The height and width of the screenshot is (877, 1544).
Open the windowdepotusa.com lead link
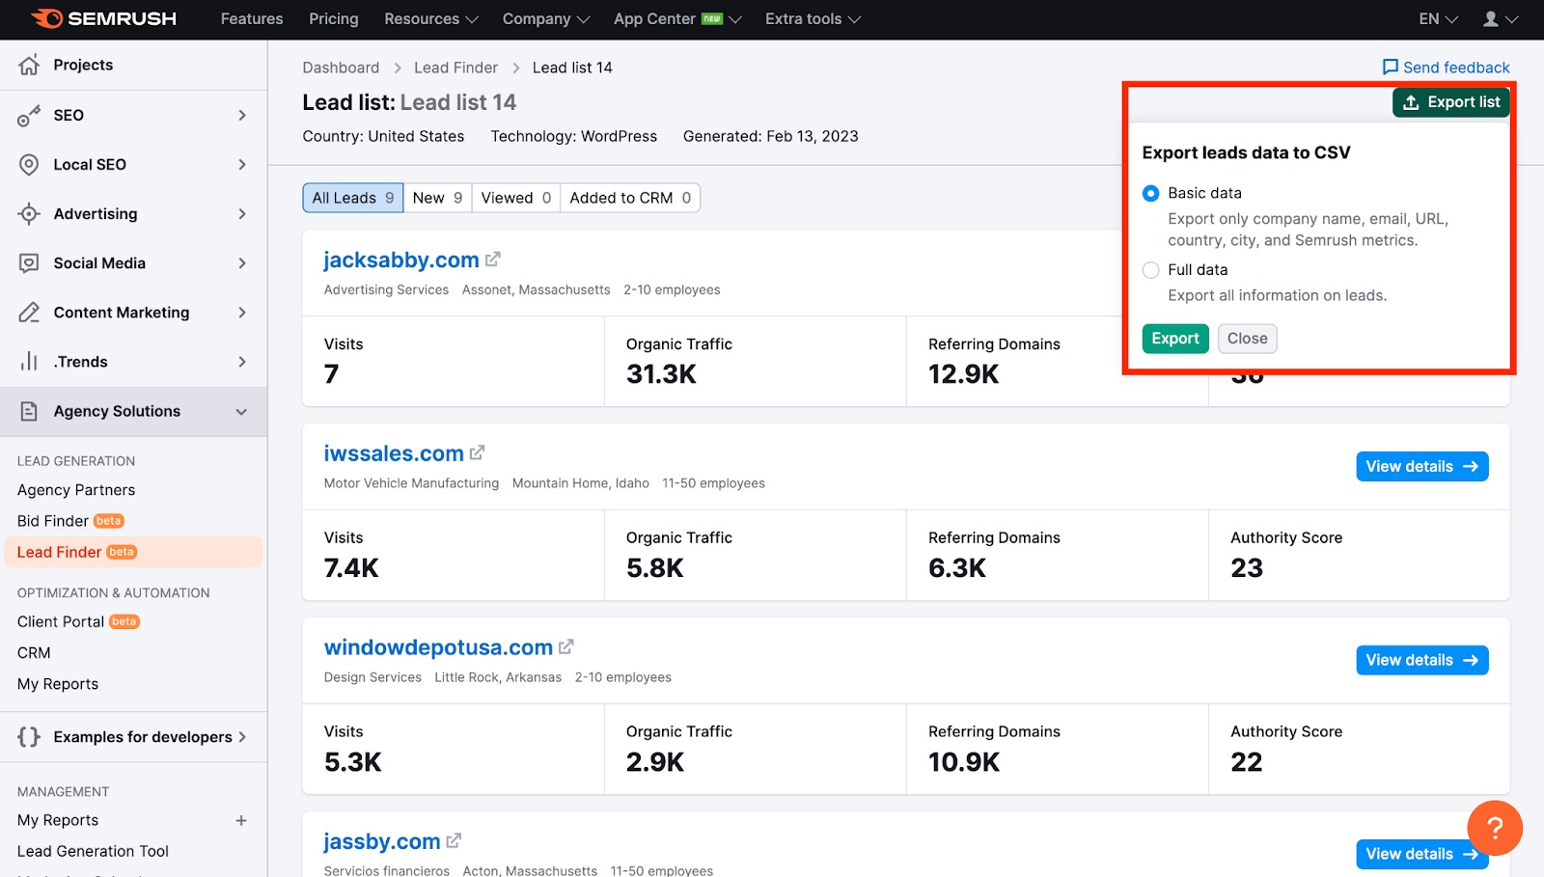pyautogui.click(x=438, y=647)
